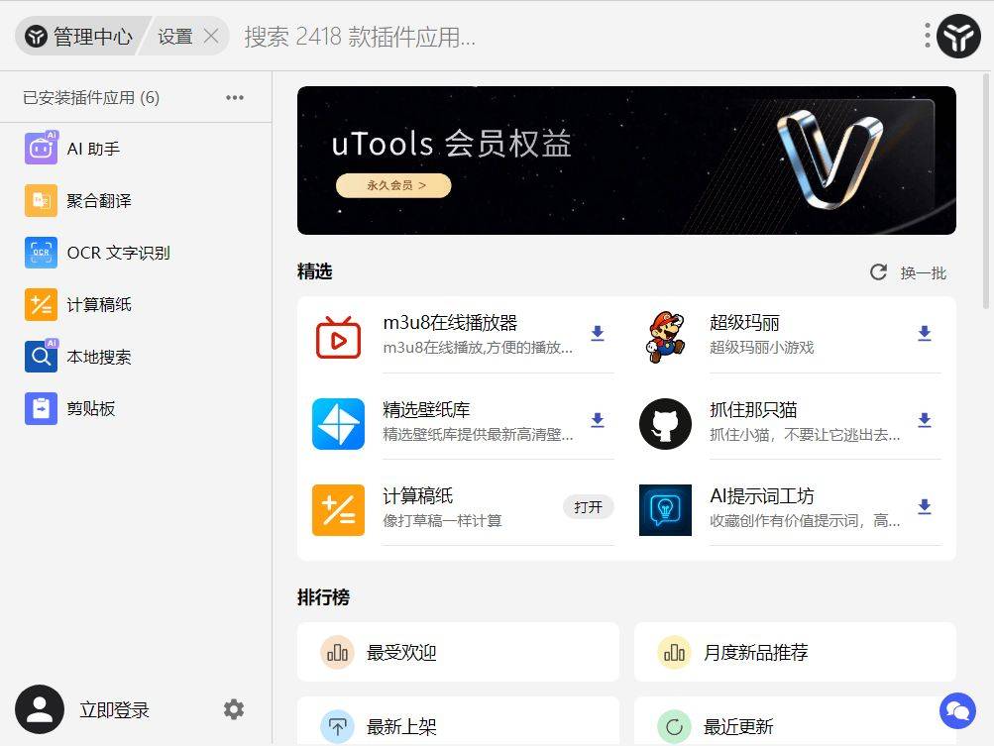Download the m3u8在线播放器 plugin

pyautogui.click(x=598, y=334)
